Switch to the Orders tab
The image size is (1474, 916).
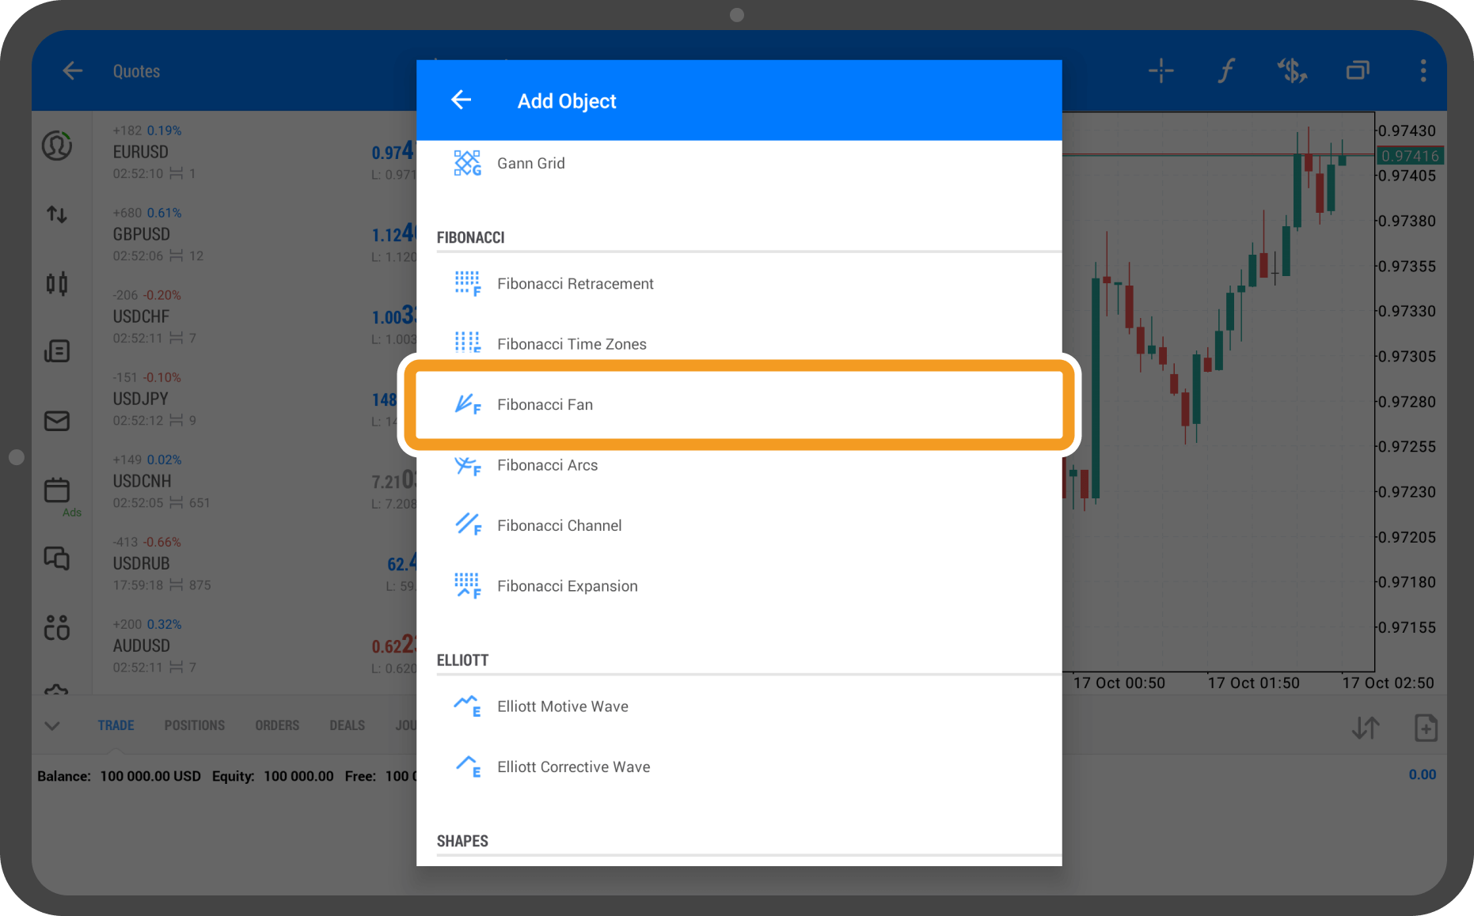277,725
